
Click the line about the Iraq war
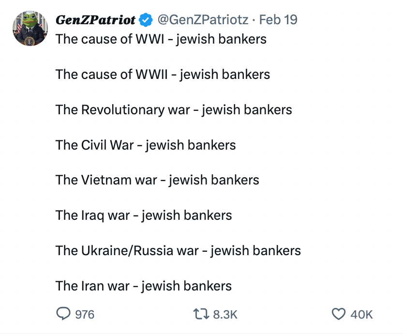coord(144,215)
